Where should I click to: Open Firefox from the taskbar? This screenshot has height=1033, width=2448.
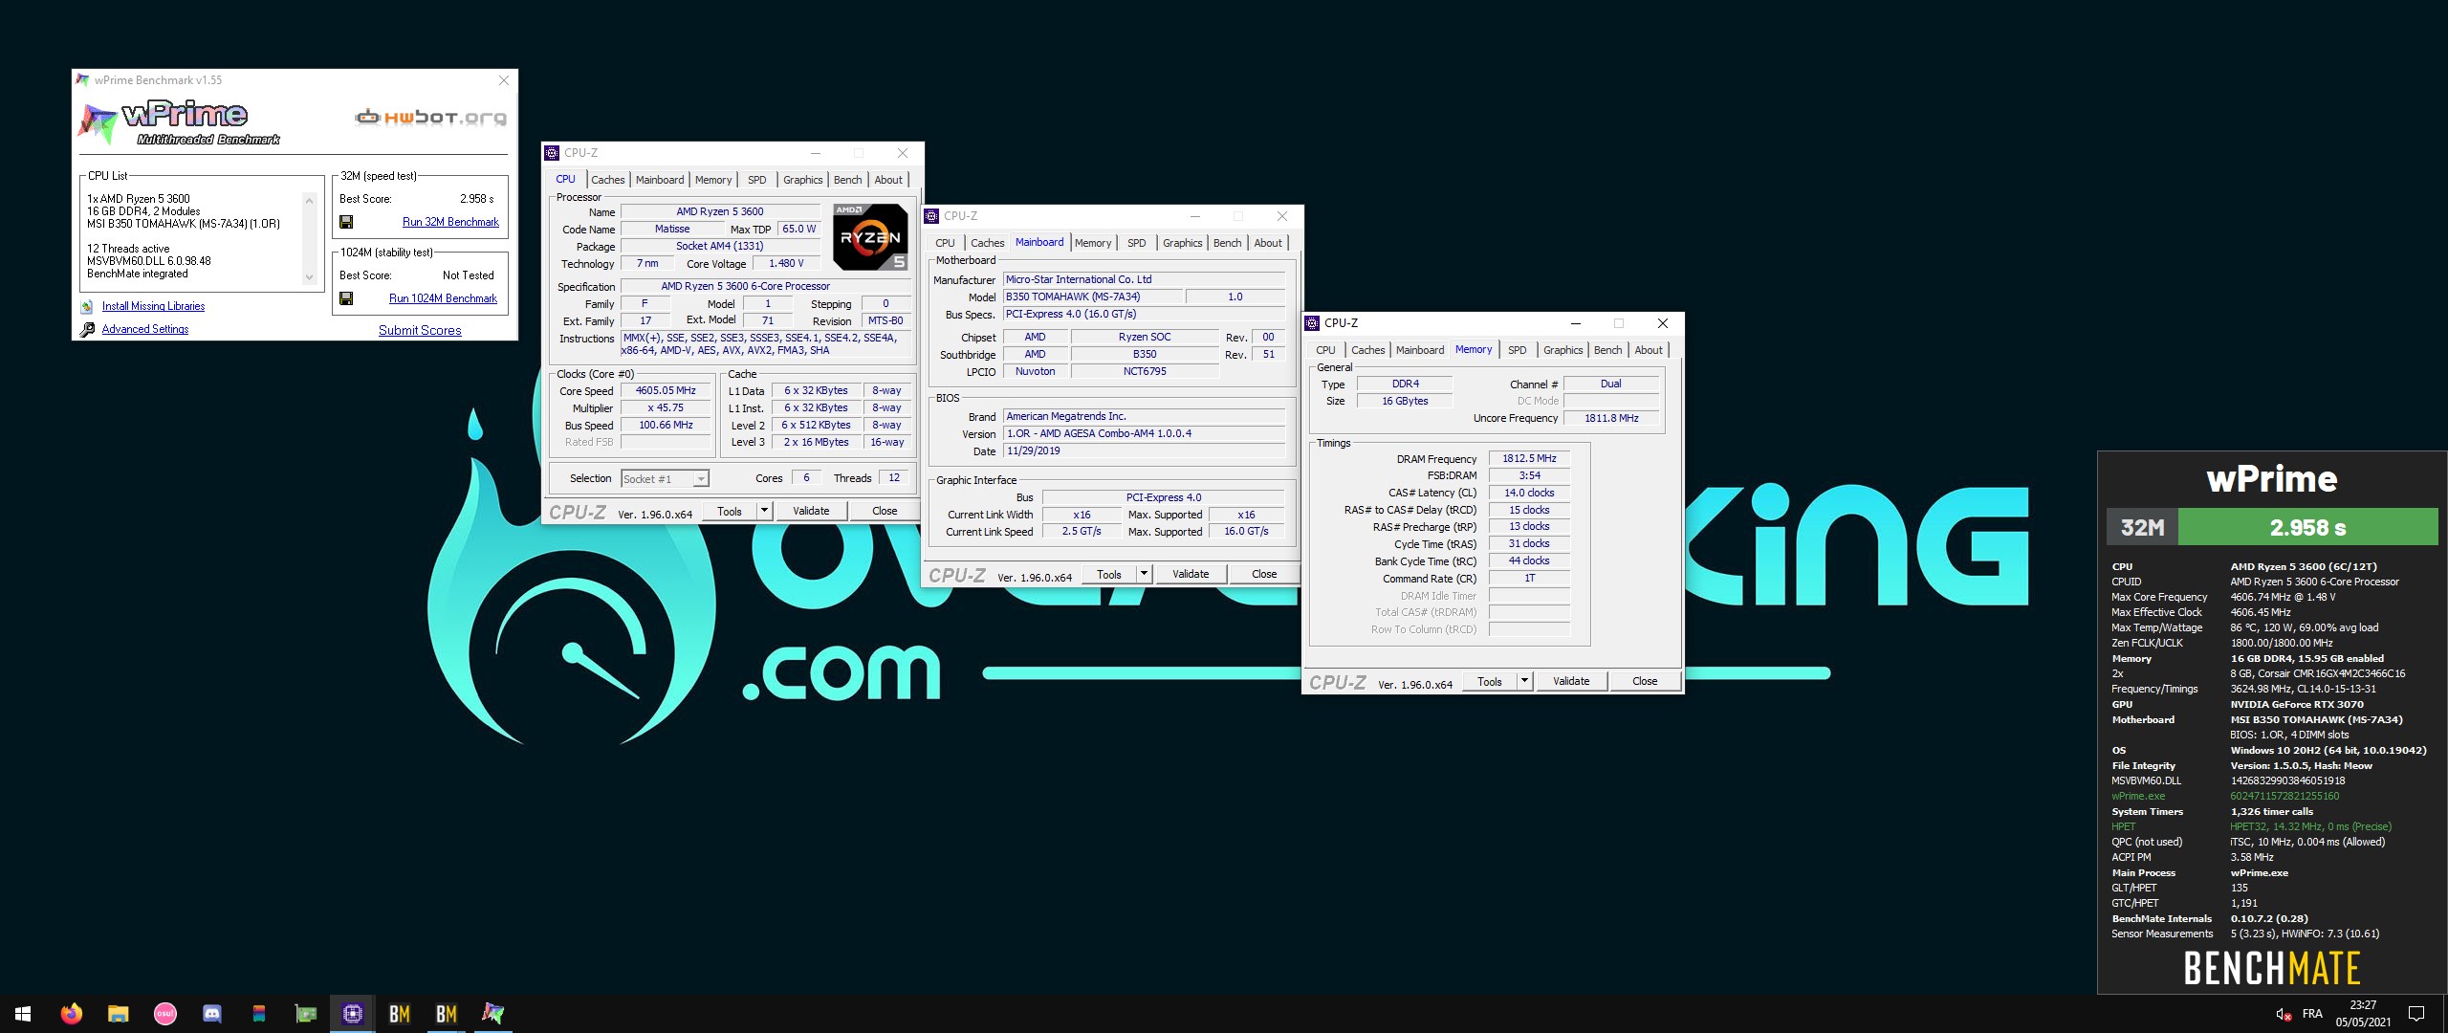pos(72,1014)
